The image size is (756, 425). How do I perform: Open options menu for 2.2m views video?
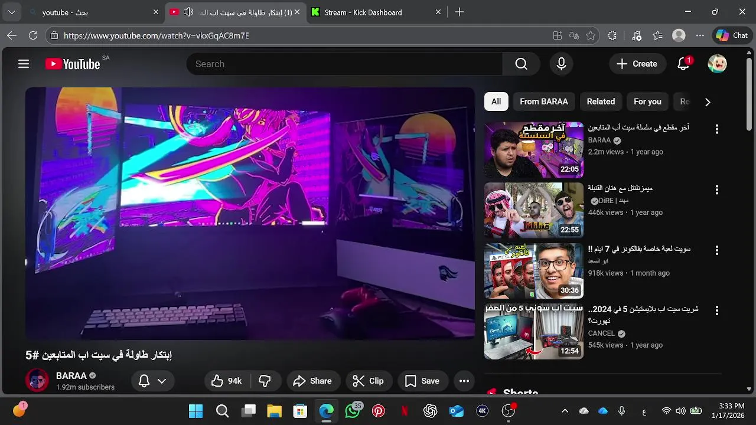(717, 129)
